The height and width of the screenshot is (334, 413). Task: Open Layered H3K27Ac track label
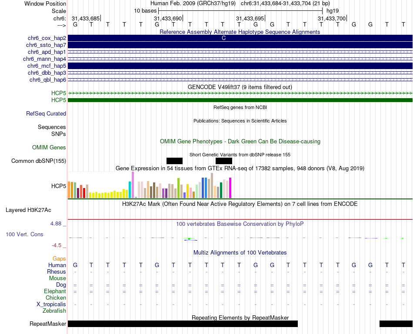pyautogui.click(x=28, y=210)
